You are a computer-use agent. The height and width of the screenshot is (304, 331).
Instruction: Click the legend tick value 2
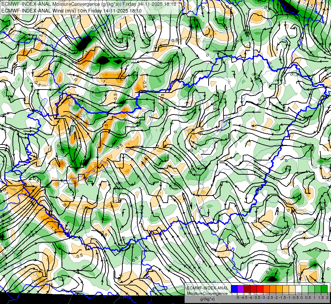(x=327, y=298)
